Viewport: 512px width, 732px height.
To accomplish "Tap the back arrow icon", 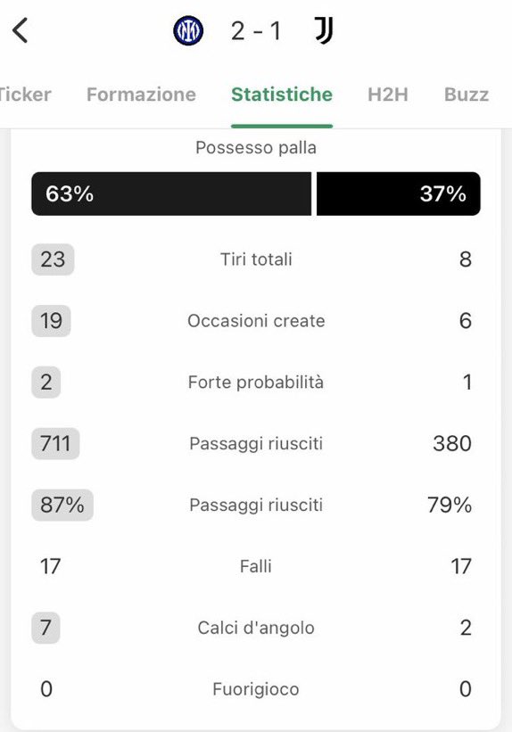I will (x=21, y=31).
